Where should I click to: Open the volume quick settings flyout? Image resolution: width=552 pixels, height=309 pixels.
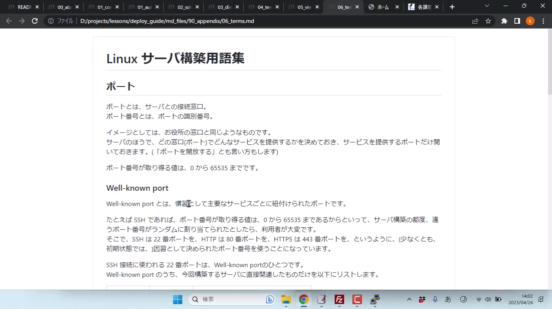pyautogui.click(x=488, y=299)
